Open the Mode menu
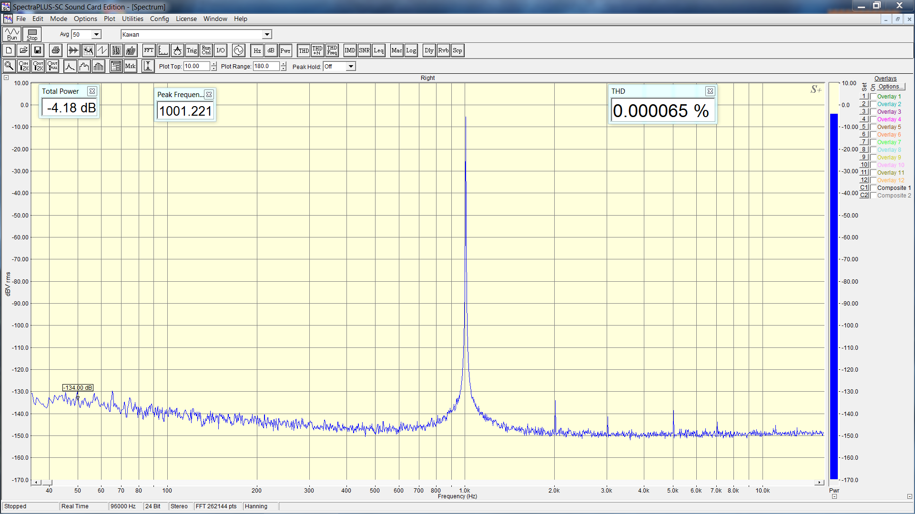The height and width of the screenshot is (514, 915). pyautogui.click(x=59, y=19)
